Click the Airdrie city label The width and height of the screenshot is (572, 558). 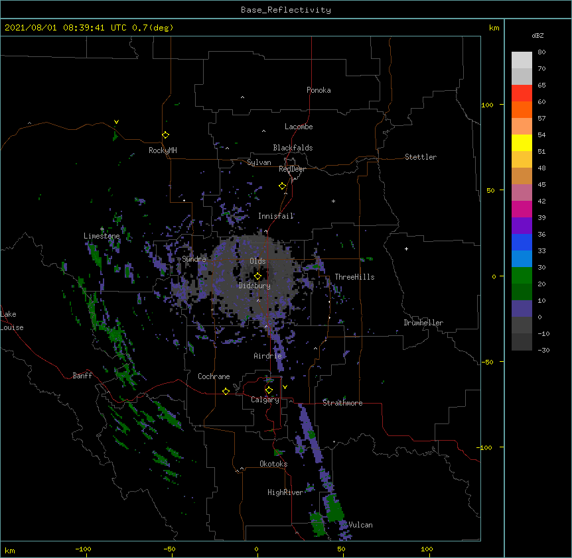coord(268,356)
